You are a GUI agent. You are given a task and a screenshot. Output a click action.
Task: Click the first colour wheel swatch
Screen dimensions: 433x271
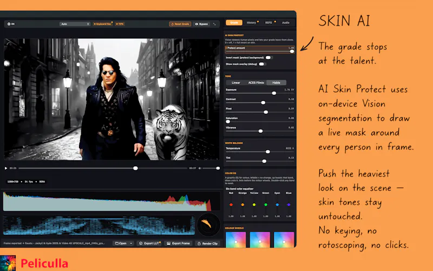click(x=235, y=240)
